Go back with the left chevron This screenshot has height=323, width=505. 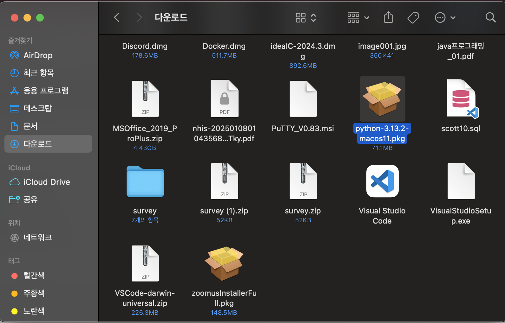point(117,17)
